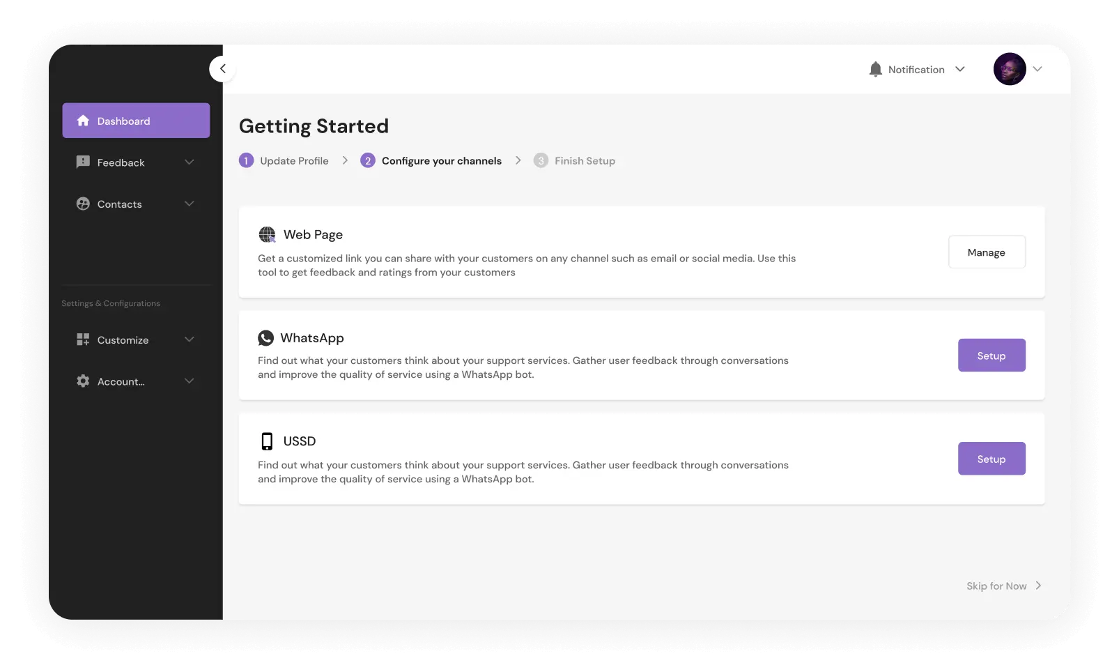
Task: Expand the Feedback menu chevron
Action: click(x=189, y=162)
